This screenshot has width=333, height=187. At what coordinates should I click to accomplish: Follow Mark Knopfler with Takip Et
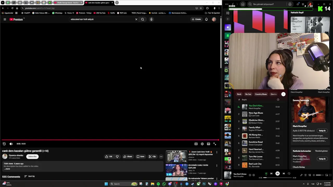click(322, 131)
